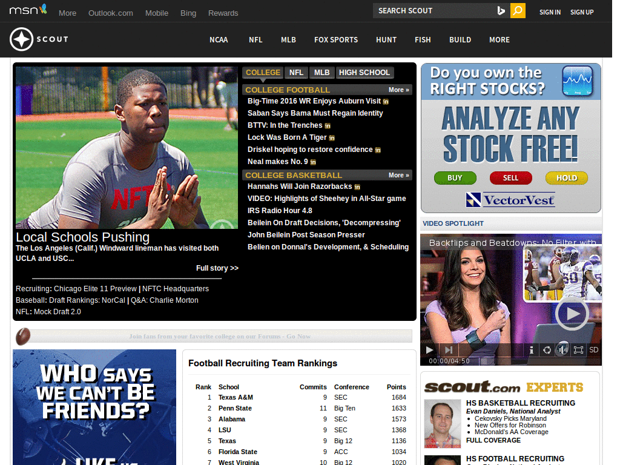Open the BUILD section
Image resolution: width=620 pixels, height=465 pixels.
pyautogui.click(x=460, y=40)
